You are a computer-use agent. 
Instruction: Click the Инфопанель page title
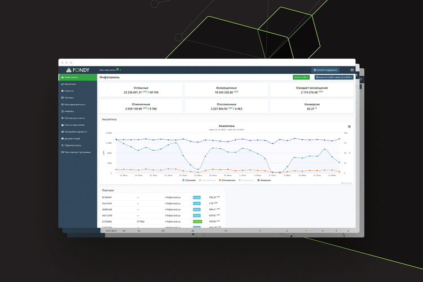109,77
